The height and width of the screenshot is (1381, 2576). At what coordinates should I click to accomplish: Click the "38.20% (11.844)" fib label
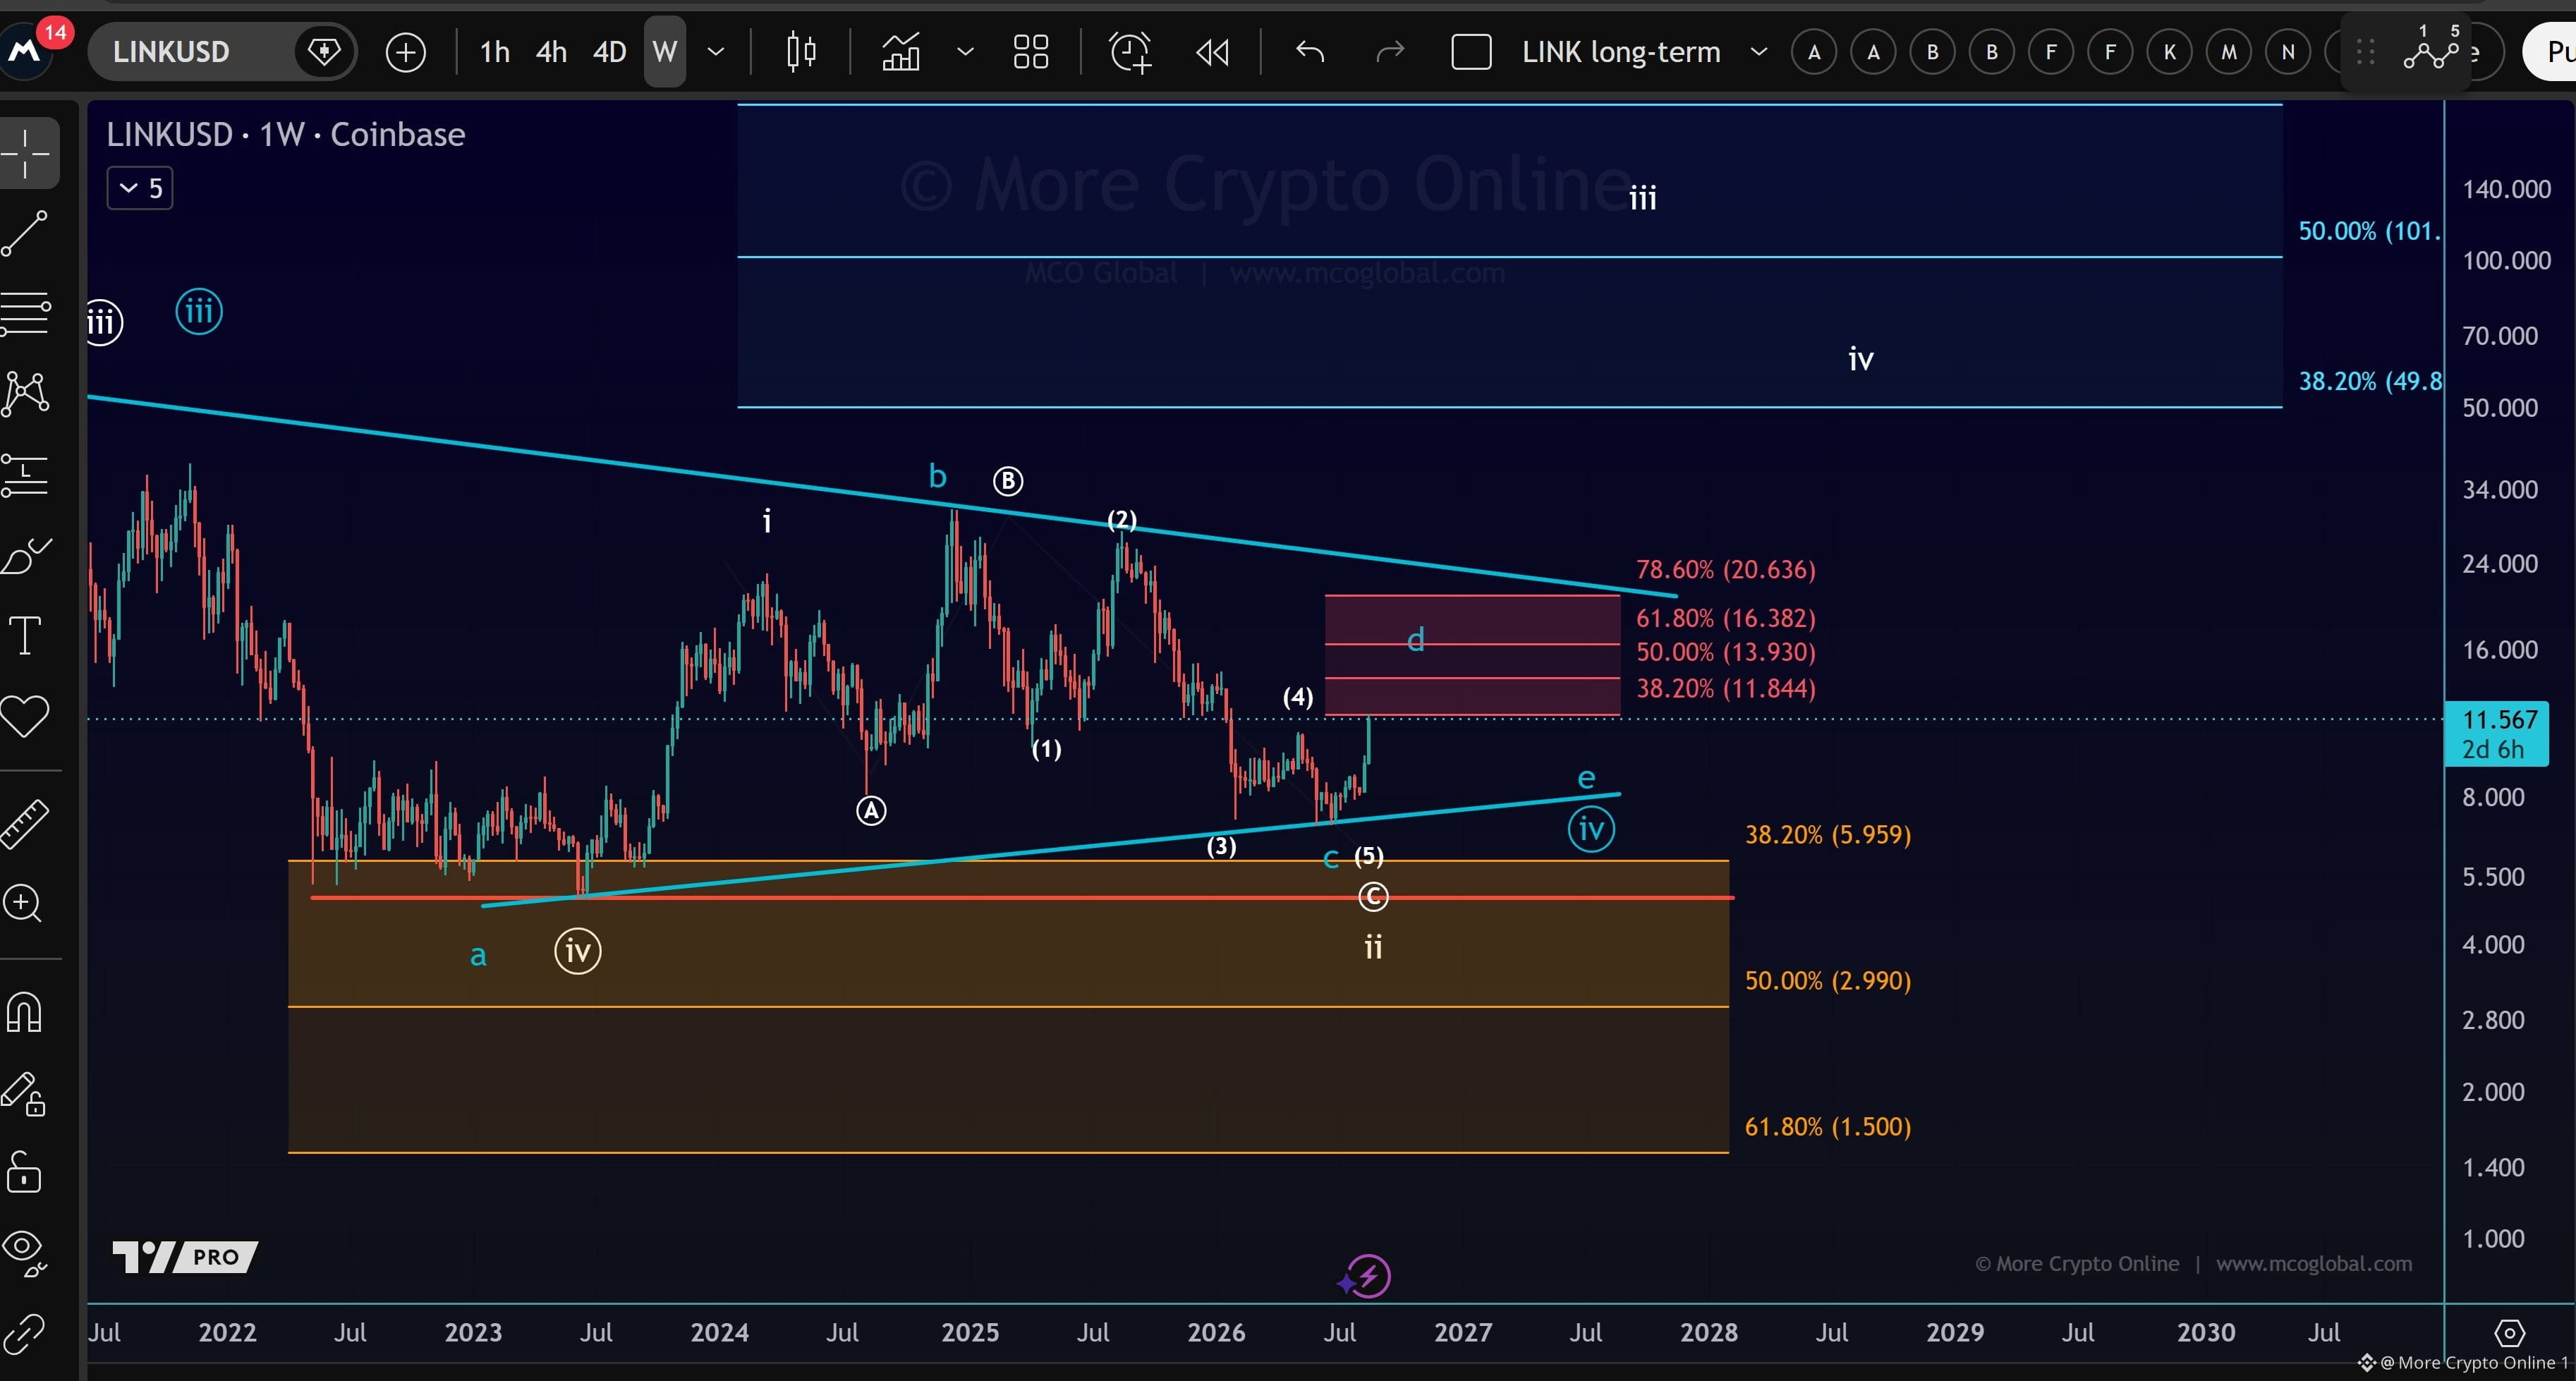point(1725,689)
